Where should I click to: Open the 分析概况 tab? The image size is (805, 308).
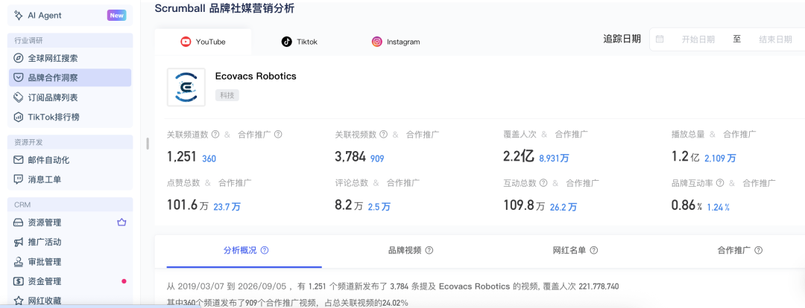[244, 251]
